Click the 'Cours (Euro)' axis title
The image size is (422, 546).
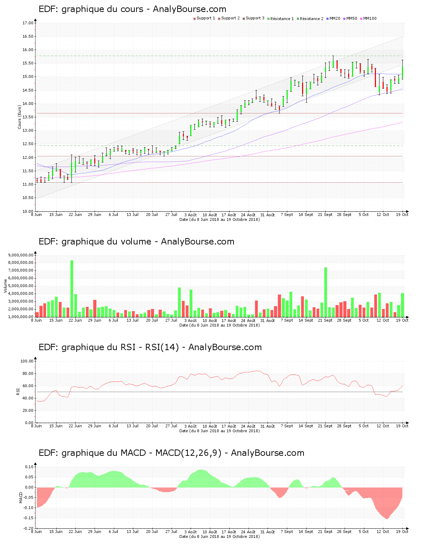click(20, 117)
